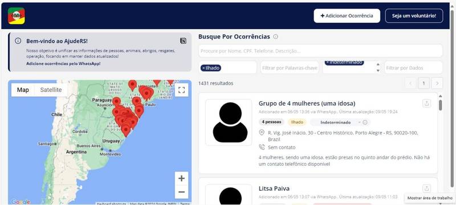The height and width of the screenshot is (205, 456).
Task: Go to previous results page
Action: (410, 83)
